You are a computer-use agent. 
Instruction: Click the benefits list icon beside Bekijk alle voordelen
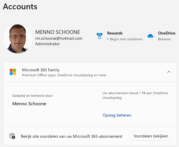coord(12,136)
